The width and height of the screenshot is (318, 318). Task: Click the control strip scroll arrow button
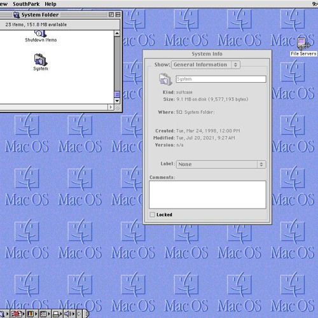point(79,314)
